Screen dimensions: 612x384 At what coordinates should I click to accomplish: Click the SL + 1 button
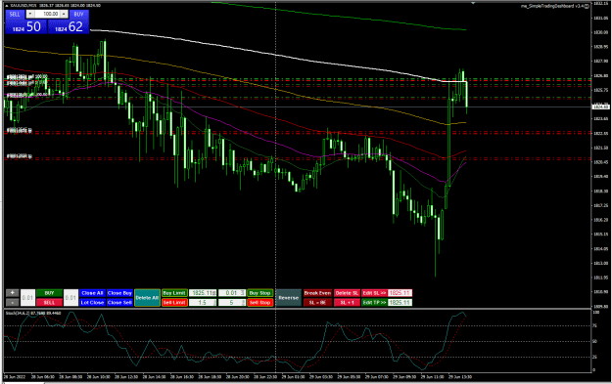pos(347,302)
